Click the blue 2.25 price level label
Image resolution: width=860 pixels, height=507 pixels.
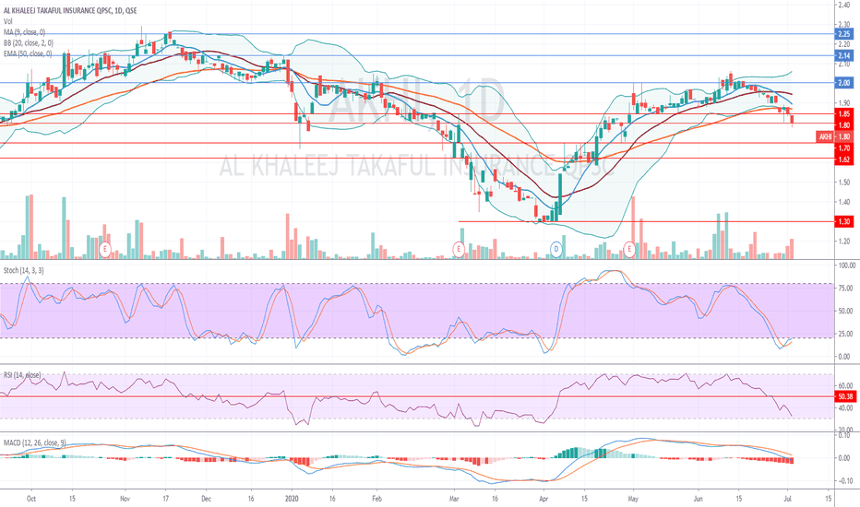843,34
